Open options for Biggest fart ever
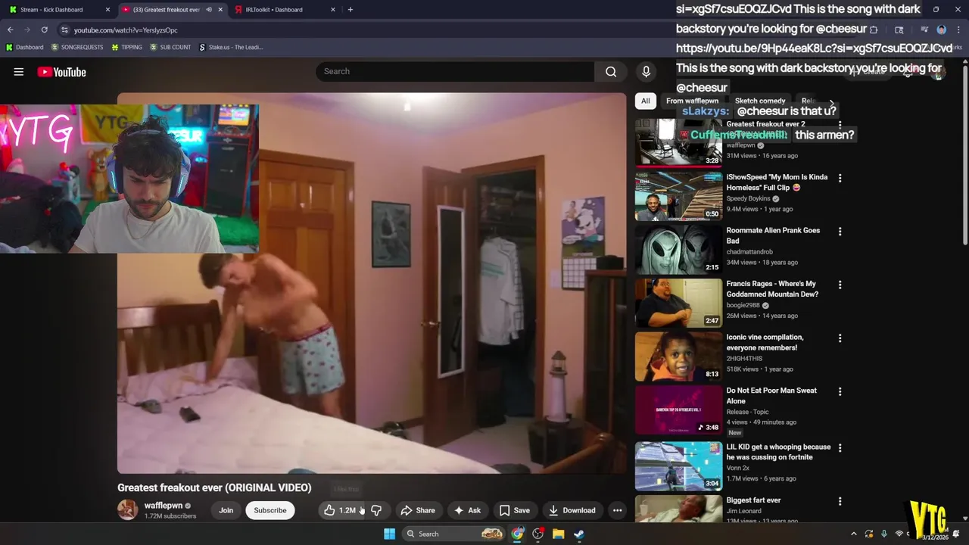This screenshot has height=545, width=969. pos(840,501)
